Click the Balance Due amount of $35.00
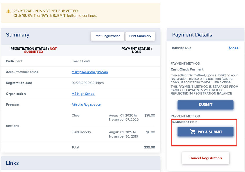Image resolution: width=245 pixels, height=172 pixels. coord(234,48)
